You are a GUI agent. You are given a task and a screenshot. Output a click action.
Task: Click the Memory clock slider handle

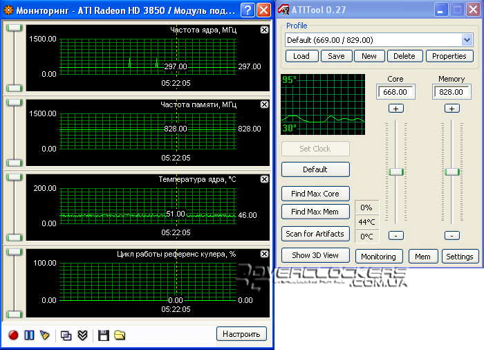452,172
